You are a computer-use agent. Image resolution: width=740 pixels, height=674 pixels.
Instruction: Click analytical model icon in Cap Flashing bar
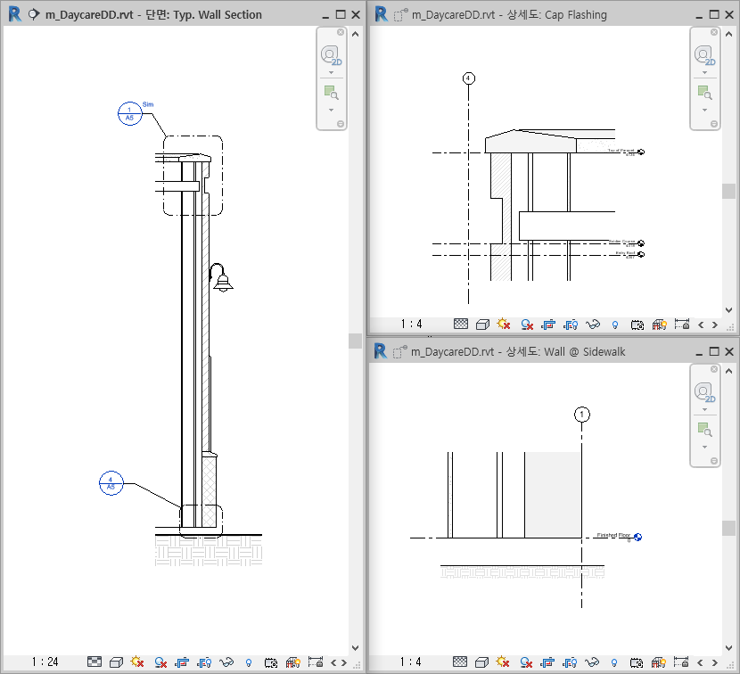tap(659, 325)
